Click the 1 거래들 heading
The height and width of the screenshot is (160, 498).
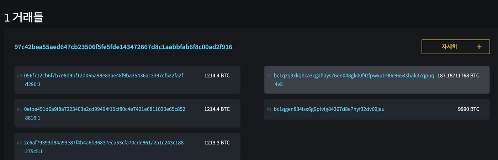[23, 17]
